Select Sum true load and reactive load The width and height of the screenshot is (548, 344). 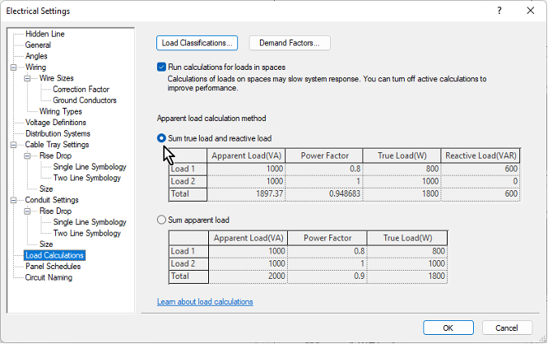[x=161, y=138]
